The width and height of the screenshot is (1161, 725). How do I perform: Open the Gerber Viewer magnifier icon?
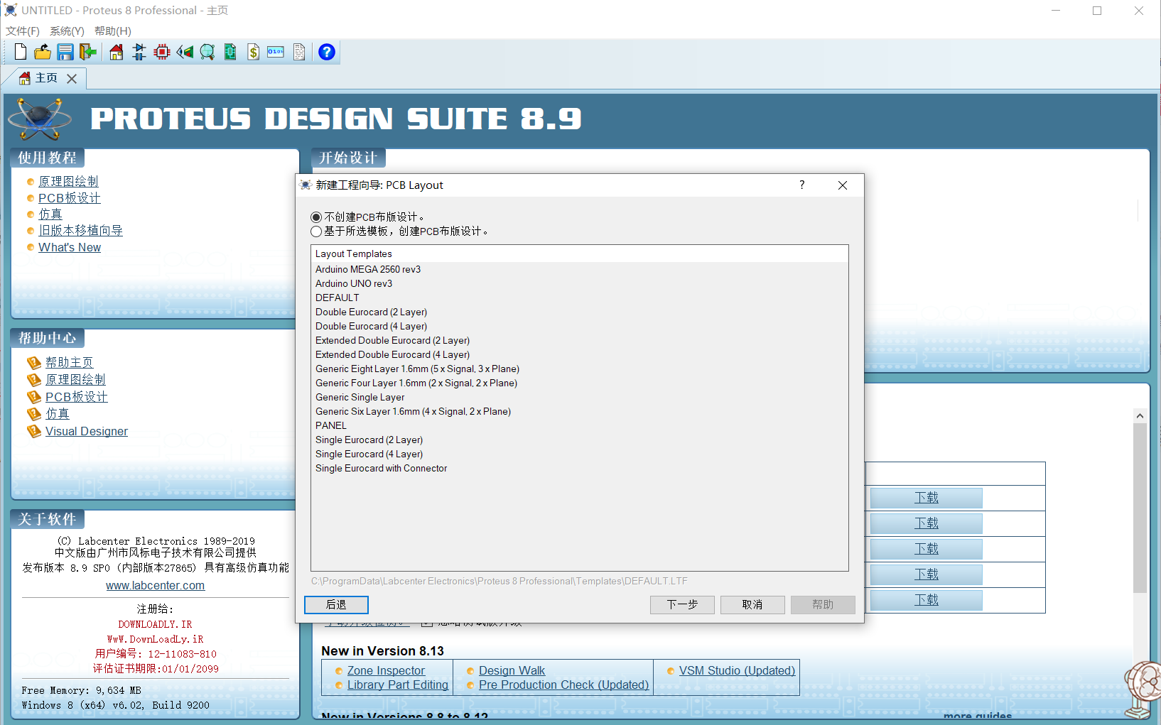207,52
